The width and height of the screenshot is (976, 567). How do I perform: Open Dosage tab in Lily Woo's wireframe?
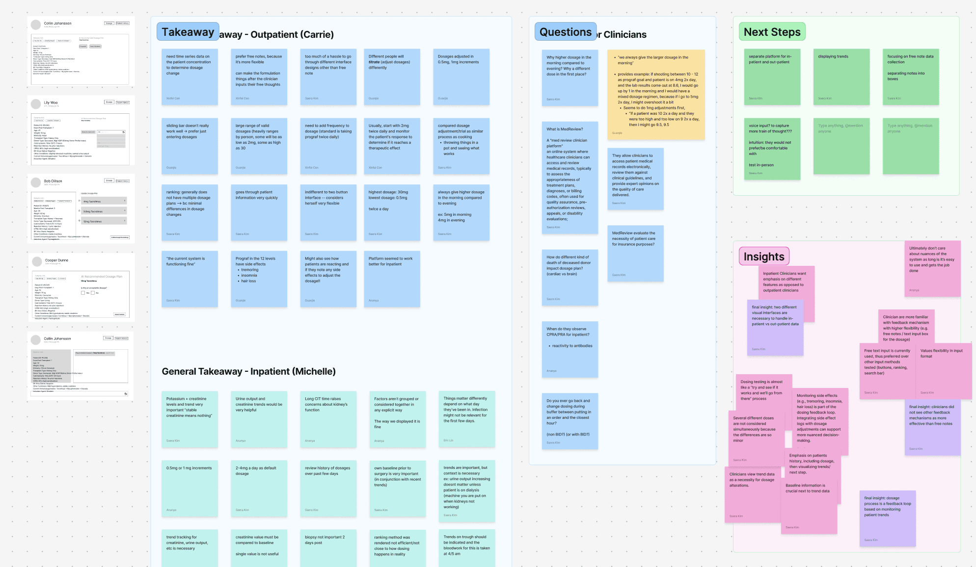[x=109, y=102]
